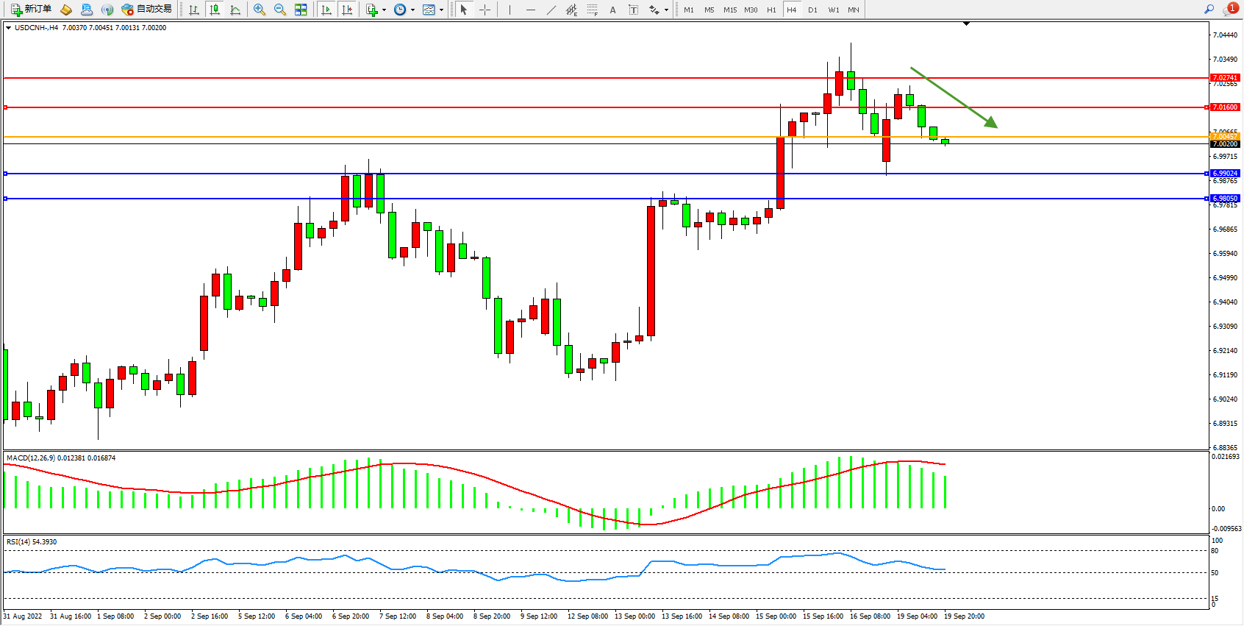Screen dimensions: 1244x626
Task: Toggle AutoTrading (自动交易) button
Action: coord(146,10)
